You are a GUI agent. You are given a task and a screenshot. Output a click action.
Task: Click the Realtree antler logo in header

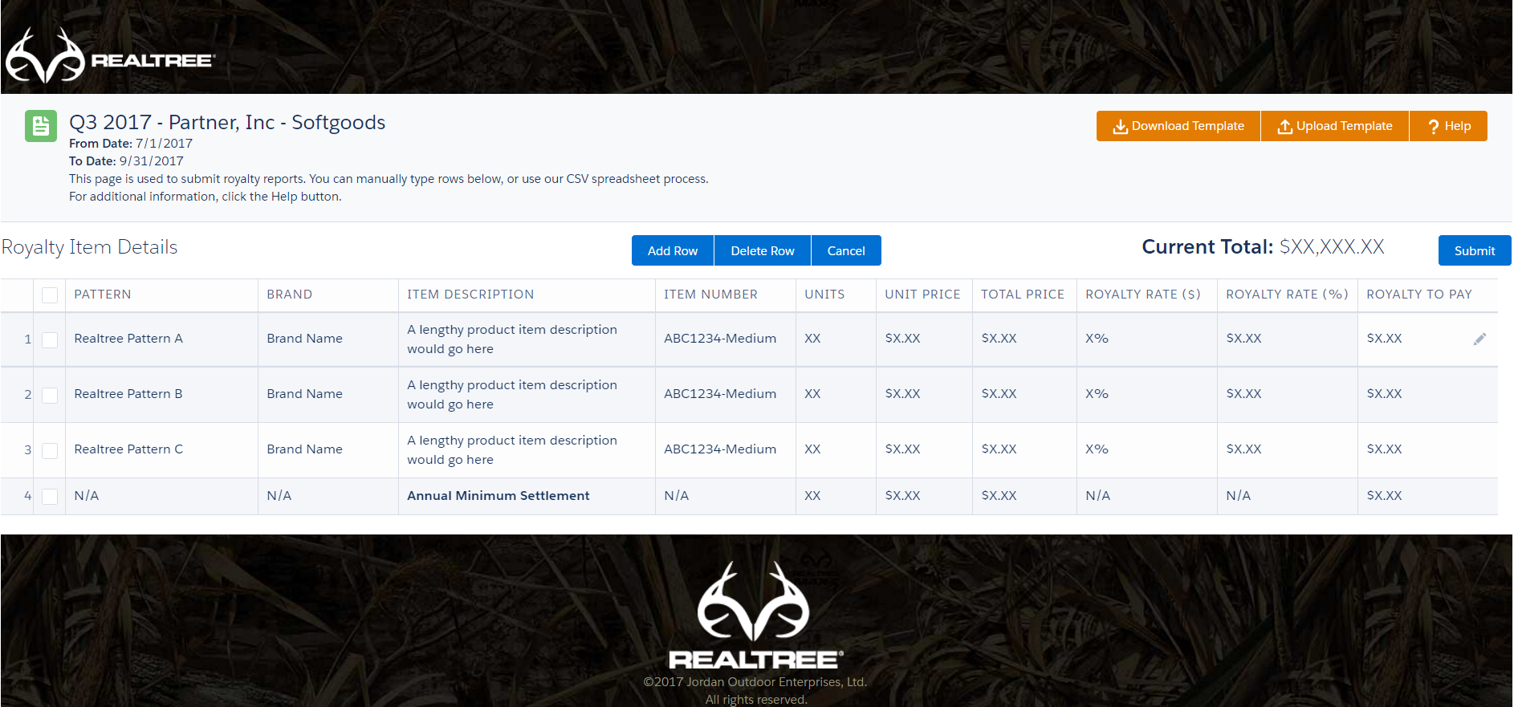pos(110,56)
